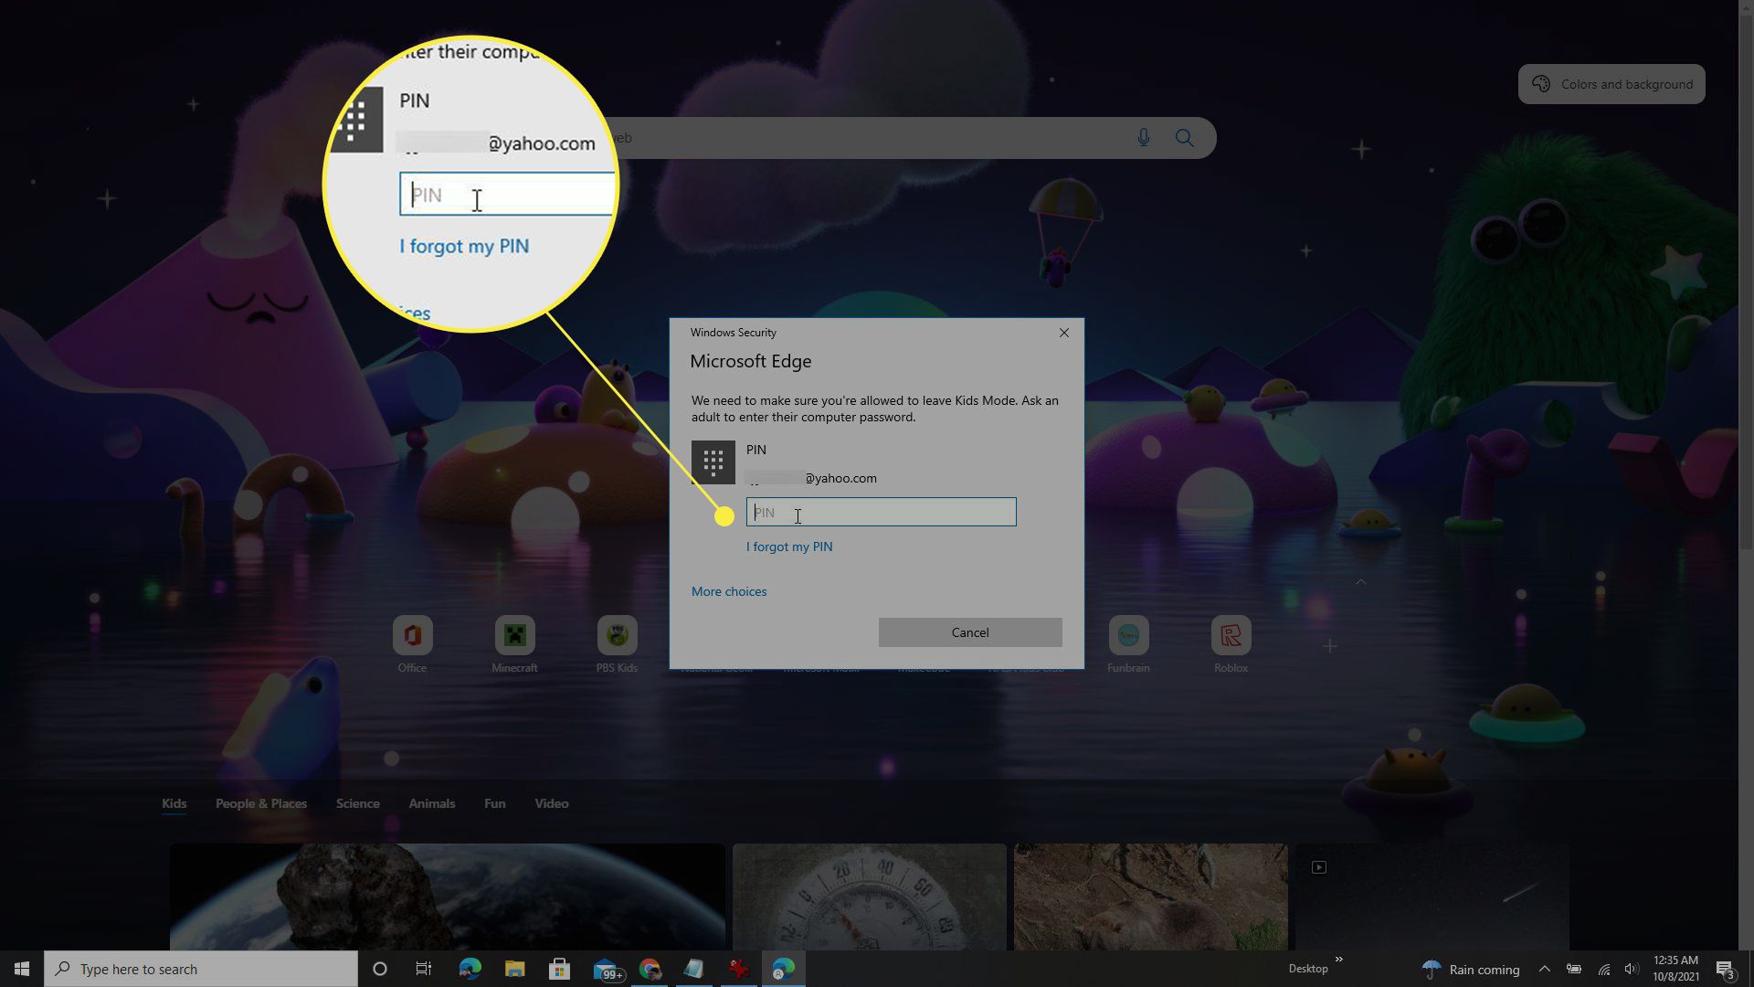
Task: Select the Fun tab
Action: point(494,803)
